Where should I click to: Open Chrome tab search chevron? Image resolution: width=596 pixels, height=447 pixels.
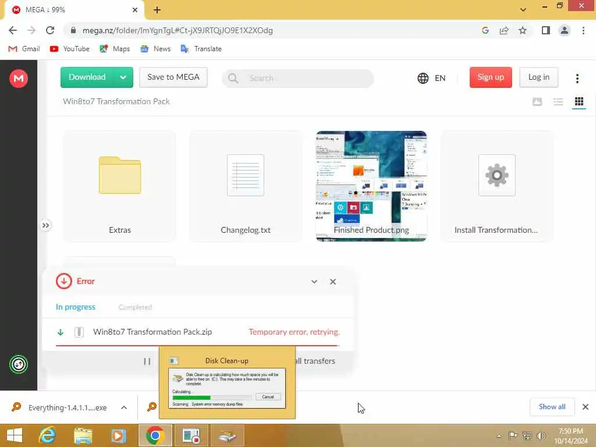coord(523,10)
